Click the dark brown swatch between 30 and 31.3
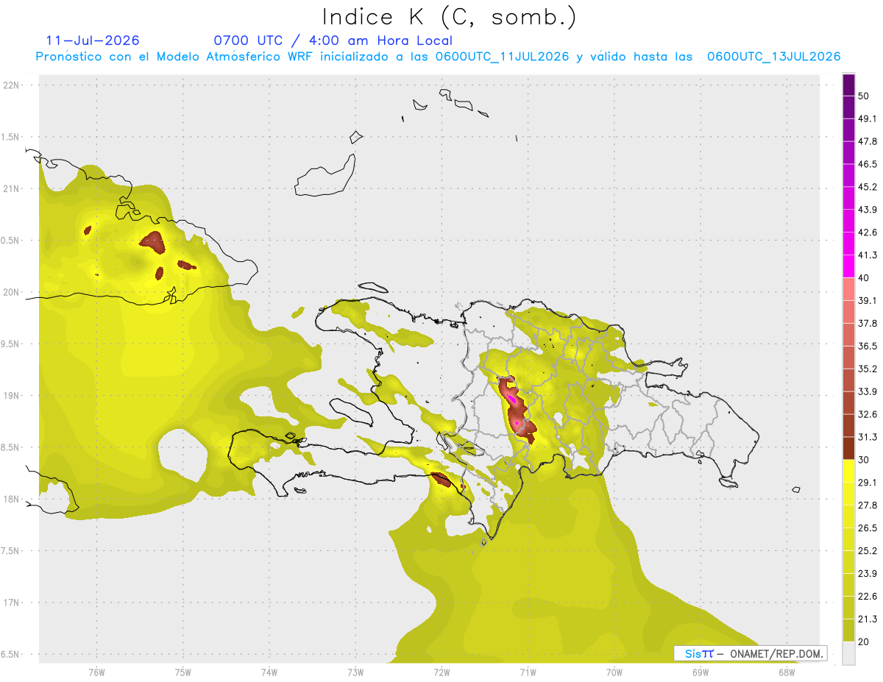The height and width of the screenshot is (682, 883). coord(848,448)
